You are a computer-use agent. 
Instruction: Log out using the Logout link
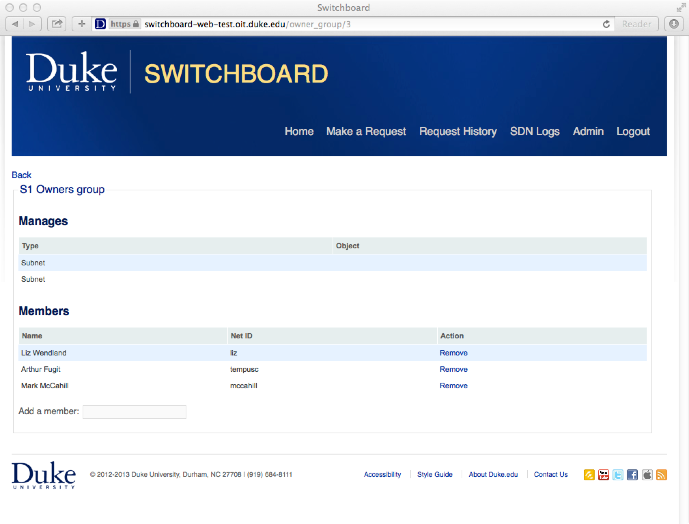(633, 132)
